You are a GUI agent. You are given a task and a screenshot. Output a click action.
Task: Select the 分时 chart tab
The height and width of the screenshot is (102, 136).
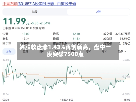pyautogui.click(x=9, y=51)
